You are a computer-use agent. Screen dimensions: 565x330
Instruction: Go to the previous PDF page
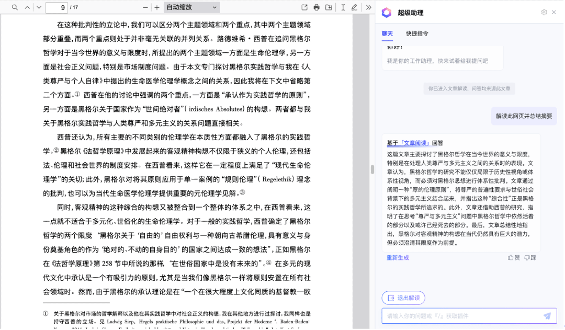(28, 7)
